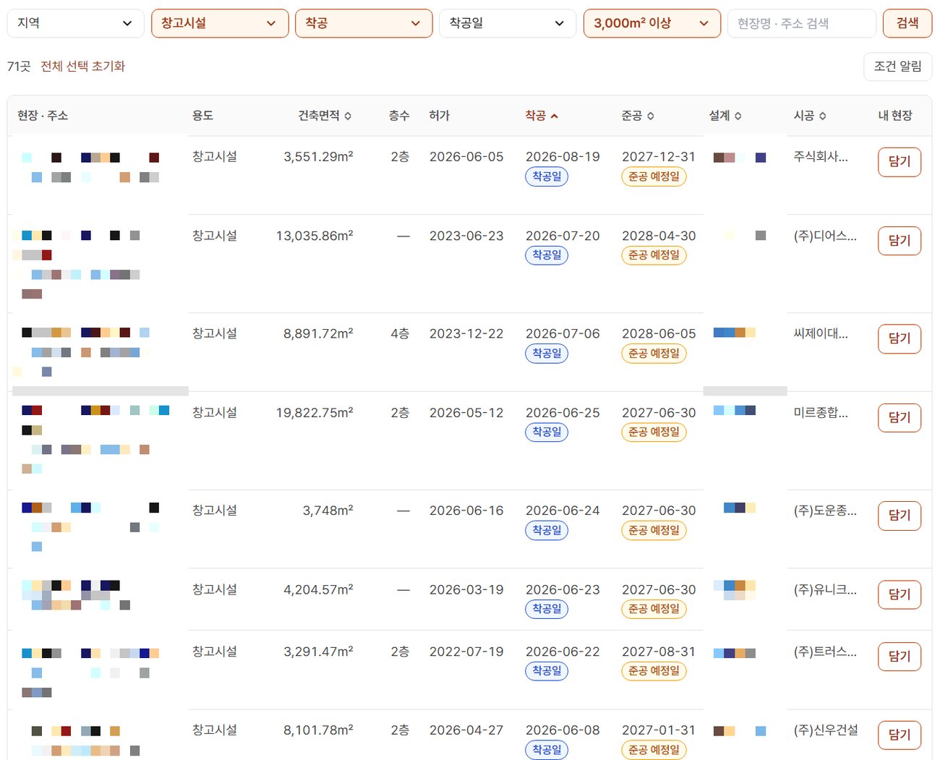The width and height of the screenshot is (940, 760).
Task: Click the contractor name '(주)신우건설'
Action: click(x=826, y=730)
